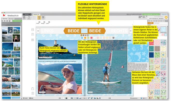
Task: Select the sailboat photo thumbnail
Action: click(x=10, y=30)
